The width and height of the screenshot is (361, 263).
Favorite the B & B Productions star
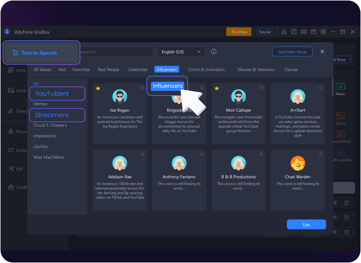click(261, 154)
